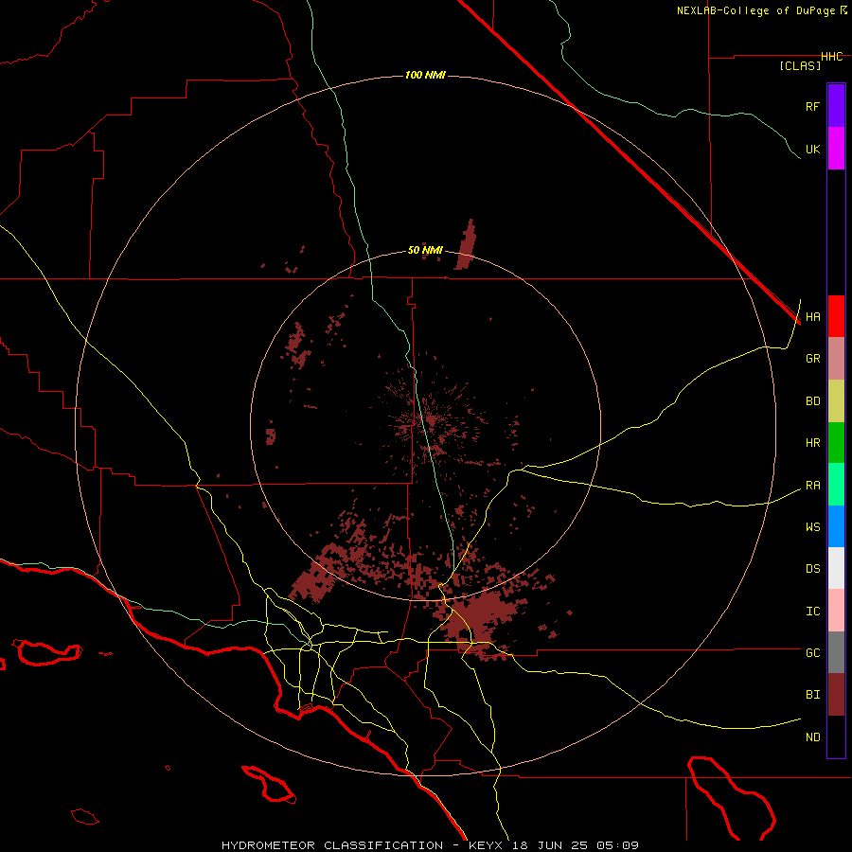The image size is (852, 852).
Task: Click the "IC" legend label
Action: (812, 612)
